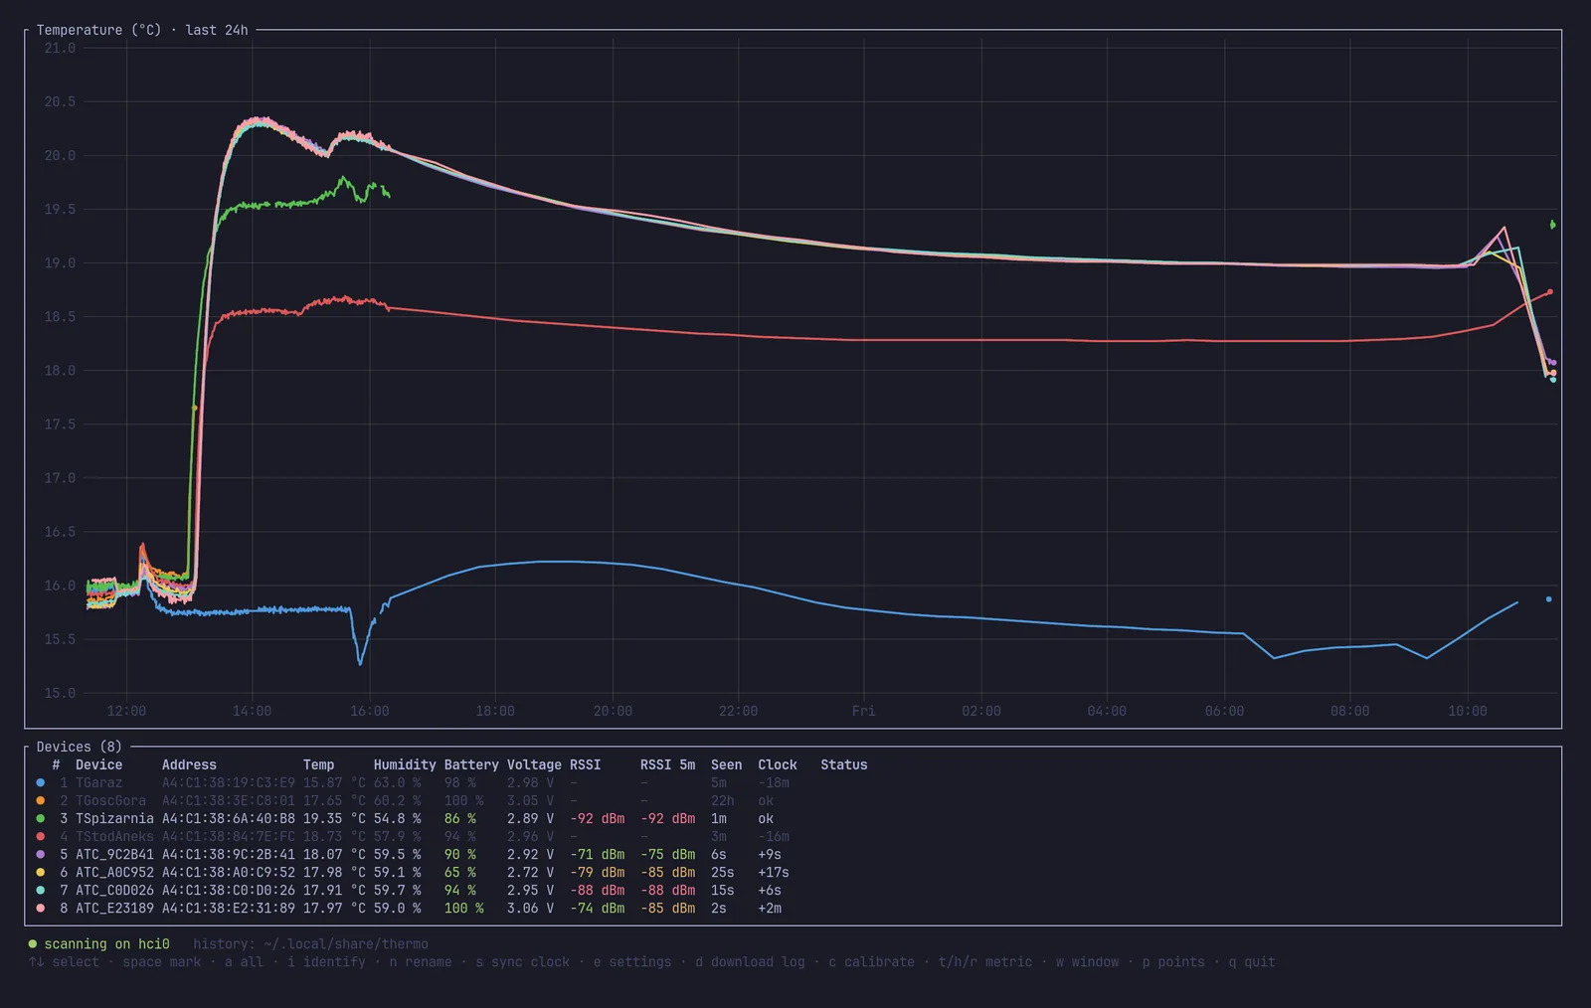The height and width of the screenshot is (1008, 1591).
Task: Click the Device column header
Action: click(99, 764)
